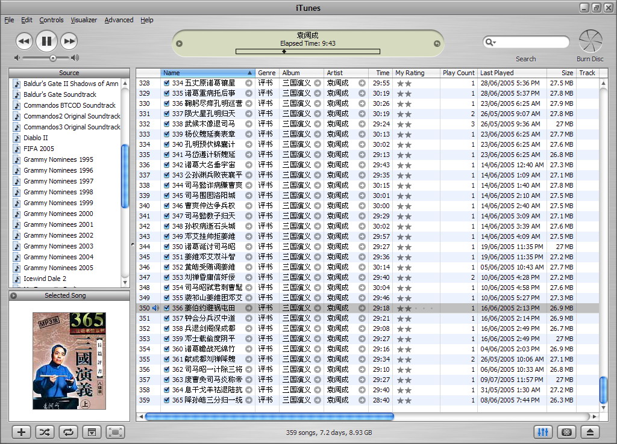
Task: Click the Grammy Nominees 2003 playlist icon
Action: pos(17,246)
